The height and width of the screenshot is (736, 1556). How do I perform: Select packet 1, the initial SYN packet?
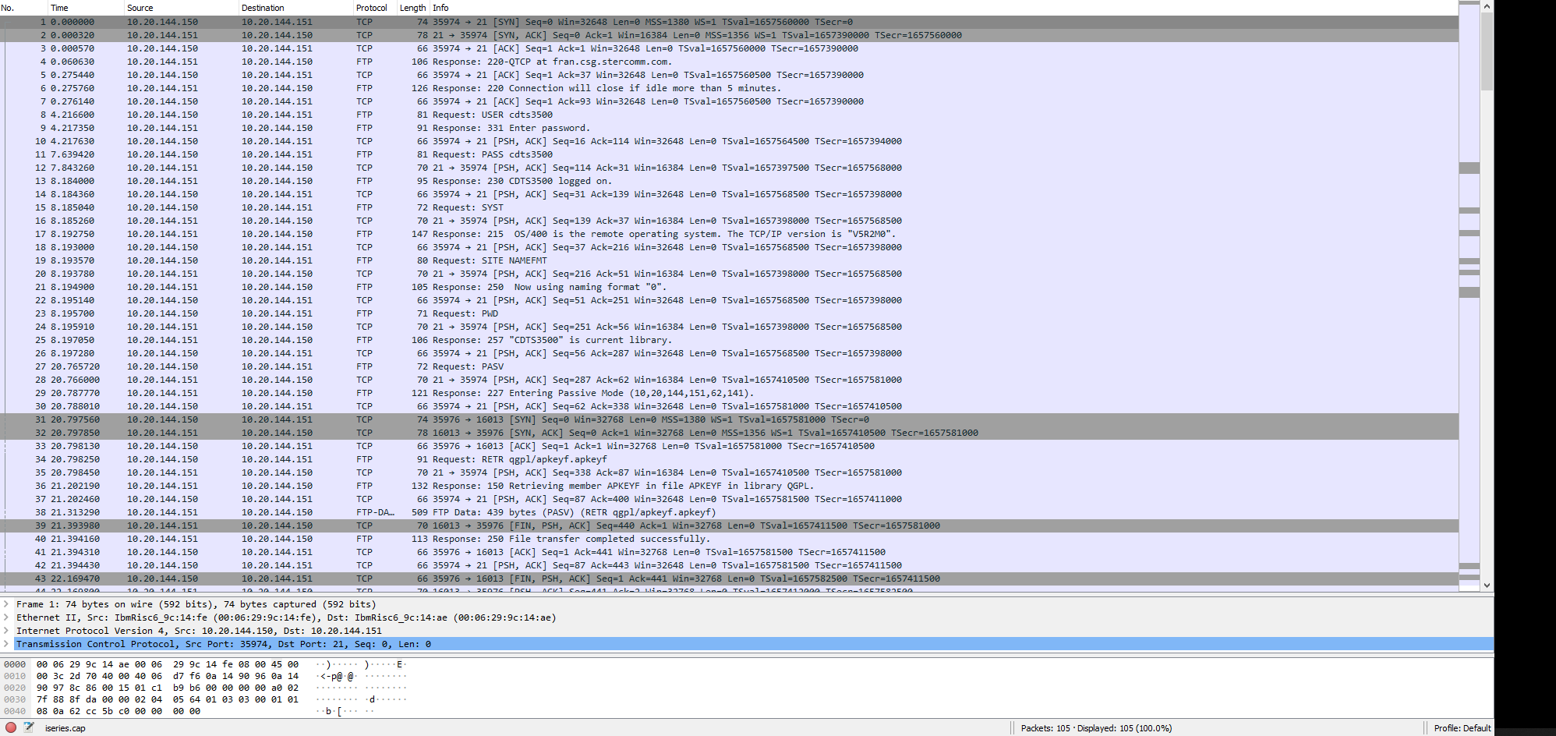point(312,21)
